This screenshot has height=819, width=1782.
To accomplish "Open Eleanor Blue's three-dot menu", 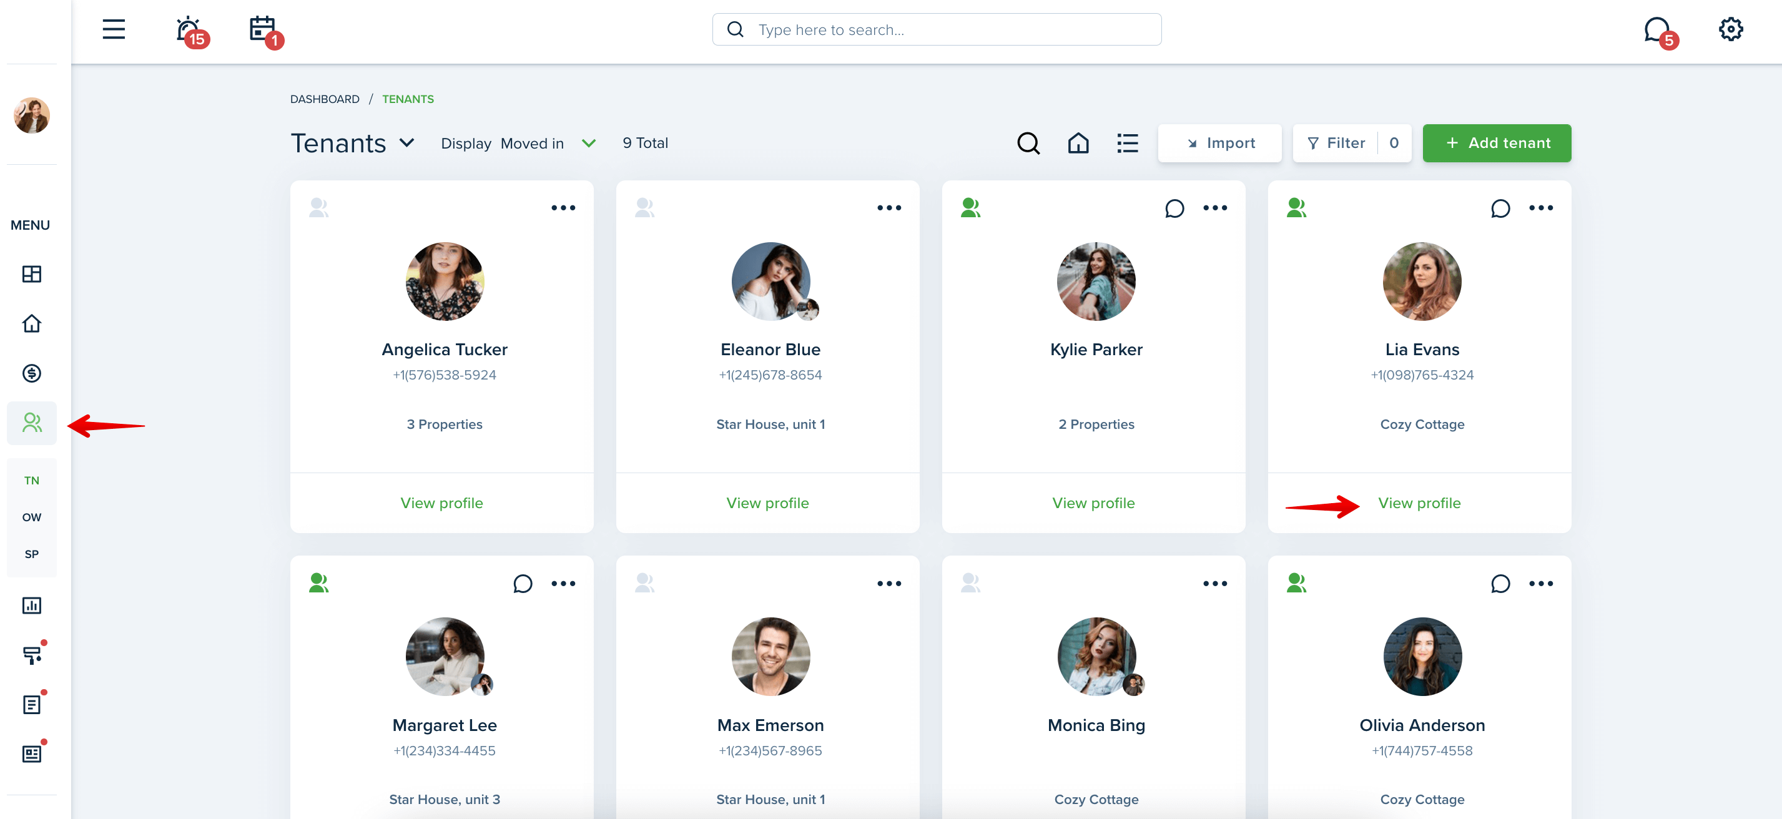I will click(x=889, y=207).
